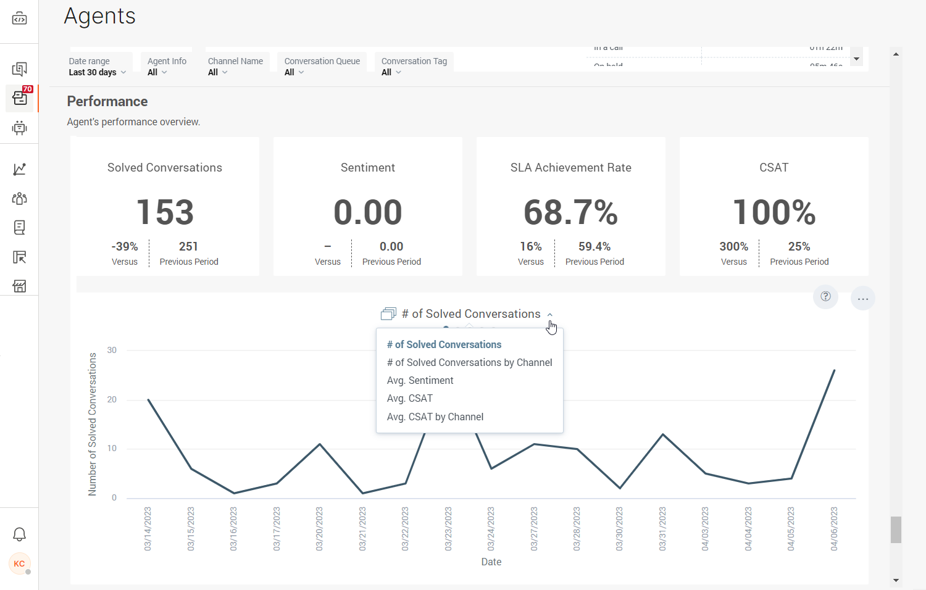926x590 pixels.
Task: Select the contacts people icon
Action: coord(19,198)
